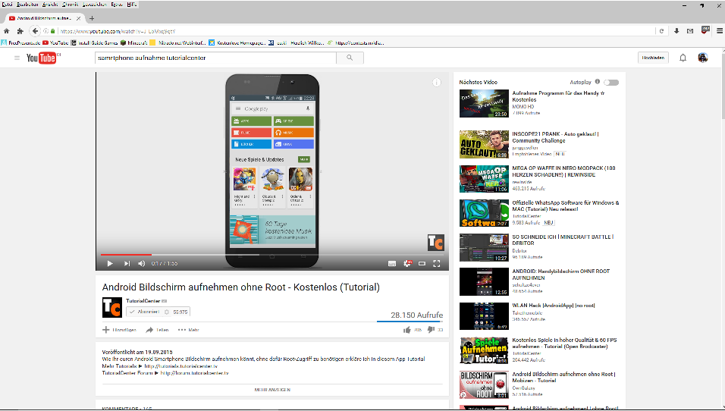Open YouTube notifications bell
Viewport: 725px width, 411px height.
[683, 58]
